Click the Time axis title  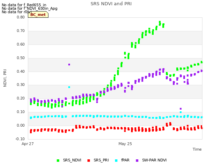click(x=197, y=149)
